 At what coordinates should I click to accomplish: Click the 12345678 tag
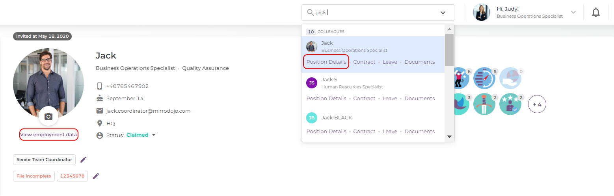click(73, 176)
